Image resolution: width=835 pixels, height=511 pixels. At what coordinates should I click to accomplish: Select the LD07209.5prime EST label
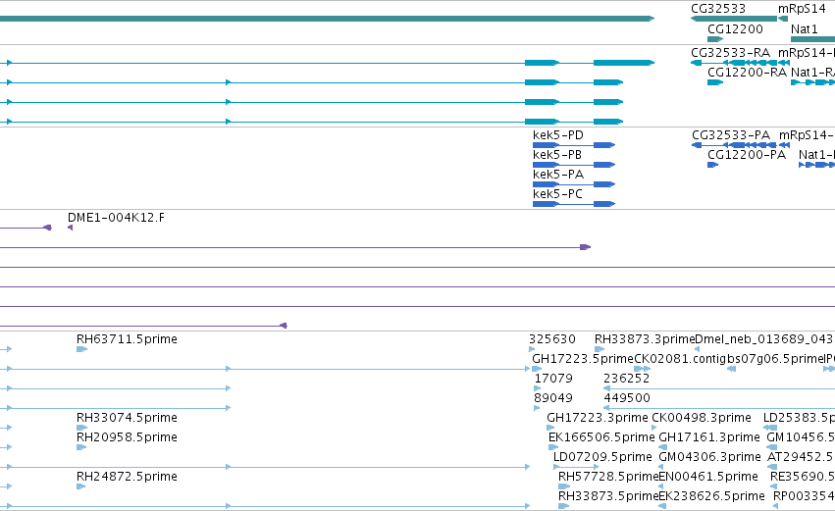(602, 457)
